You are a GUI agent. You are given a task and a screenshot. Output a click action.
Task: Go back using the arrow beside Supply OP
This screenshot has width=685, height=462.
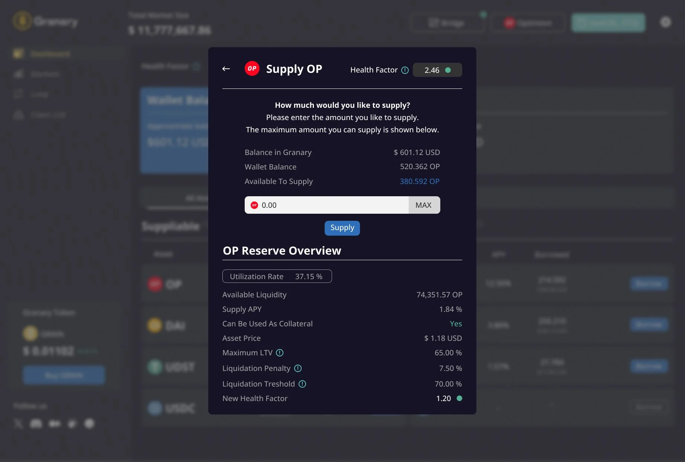click(226, 69)
